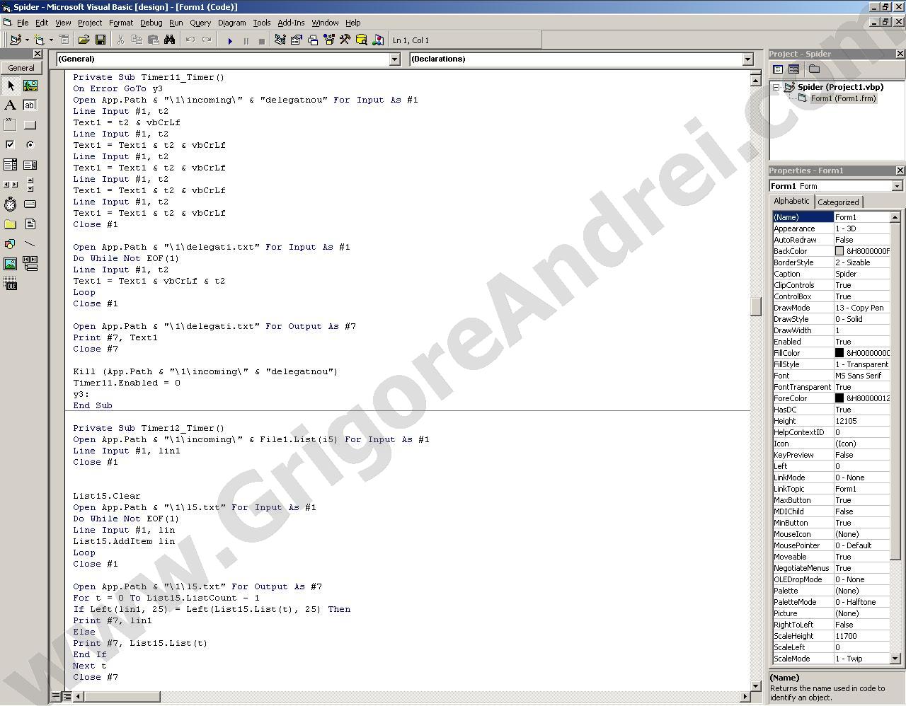Switch to the Alphabetic properties tab
This screenshot has width=906, height=706.
(791, 202)
